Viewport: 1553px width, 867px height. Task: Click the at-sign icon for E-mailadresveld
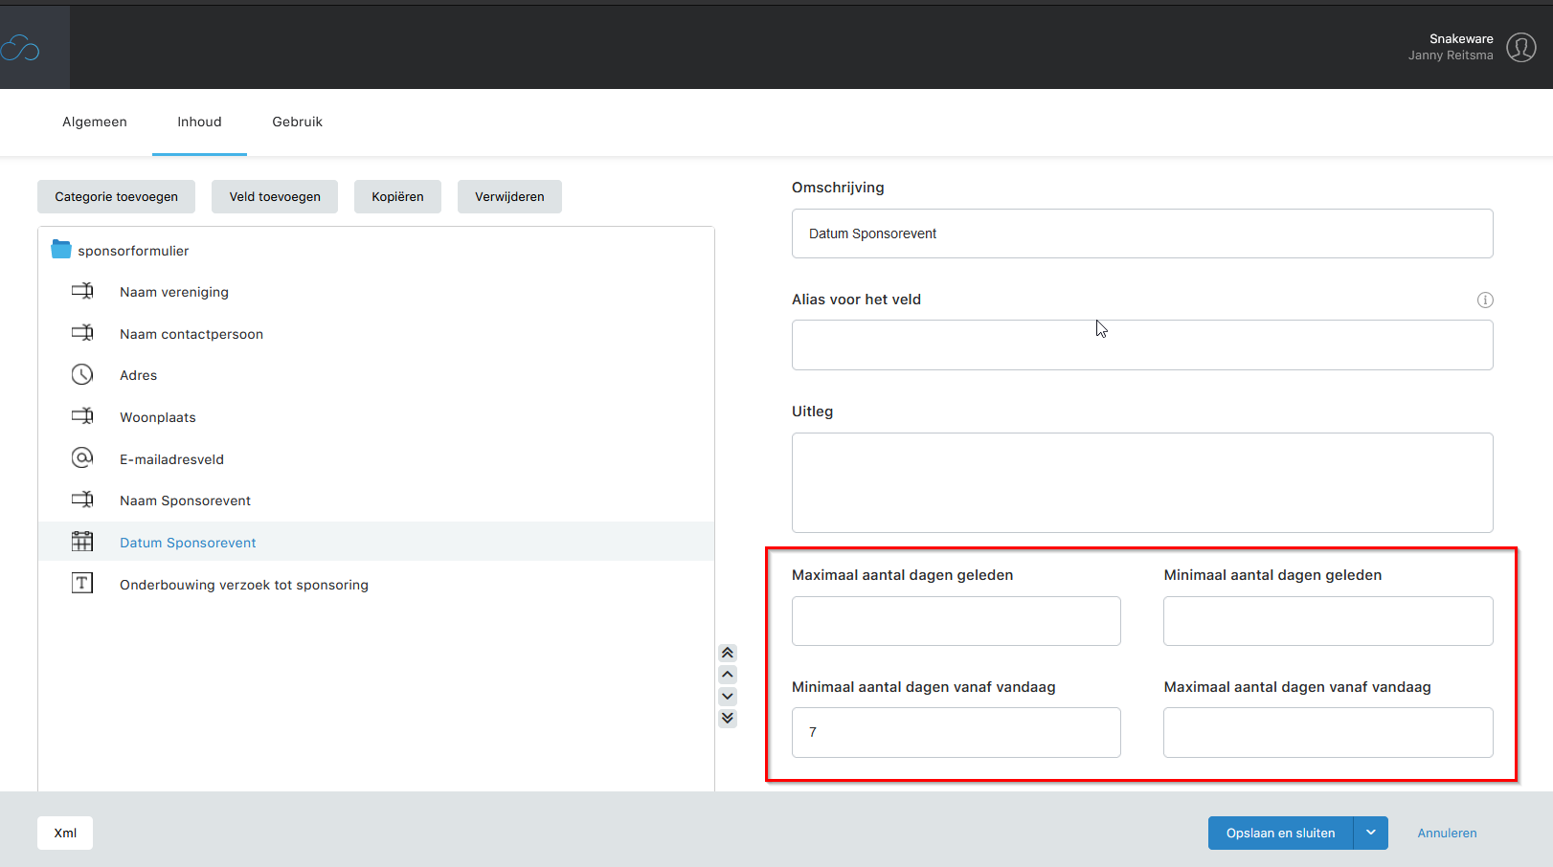(82, 457)
